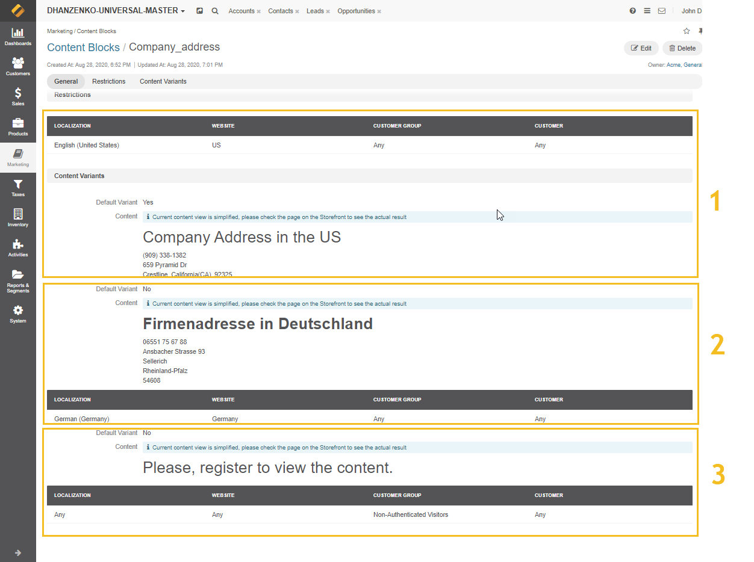This screenshot has height=562, width=754.
Task: Click the (909) 338-1382 phone number
Action: [164, 255]
